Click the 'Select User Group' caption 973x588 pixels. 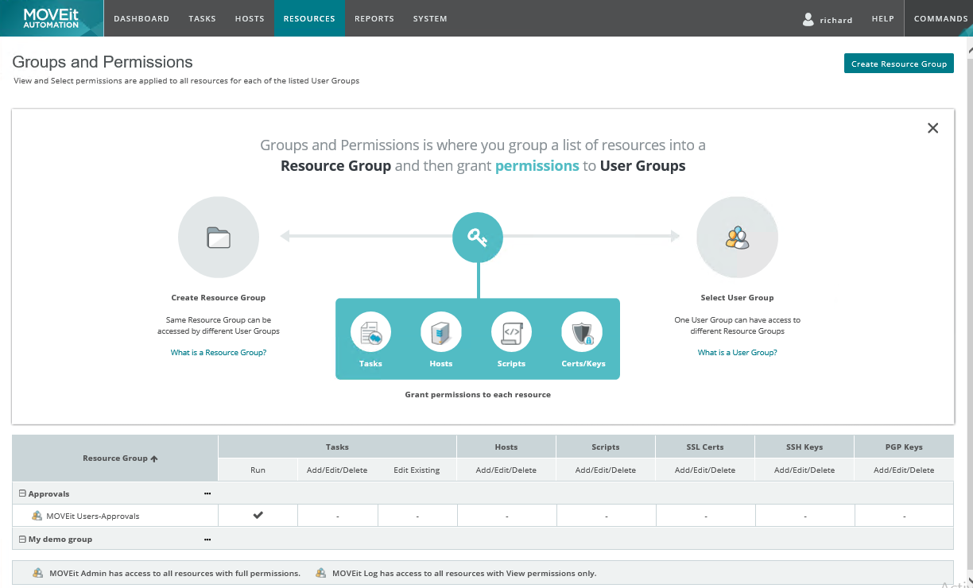[x=737, y=298]
